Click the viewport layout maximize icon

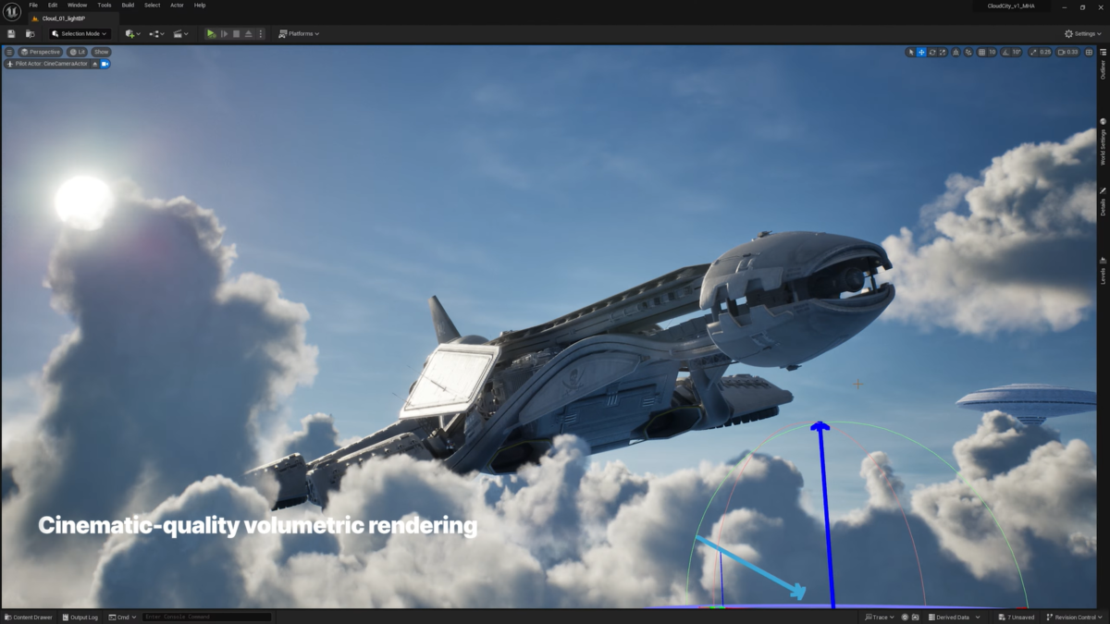pos(1089,52)
